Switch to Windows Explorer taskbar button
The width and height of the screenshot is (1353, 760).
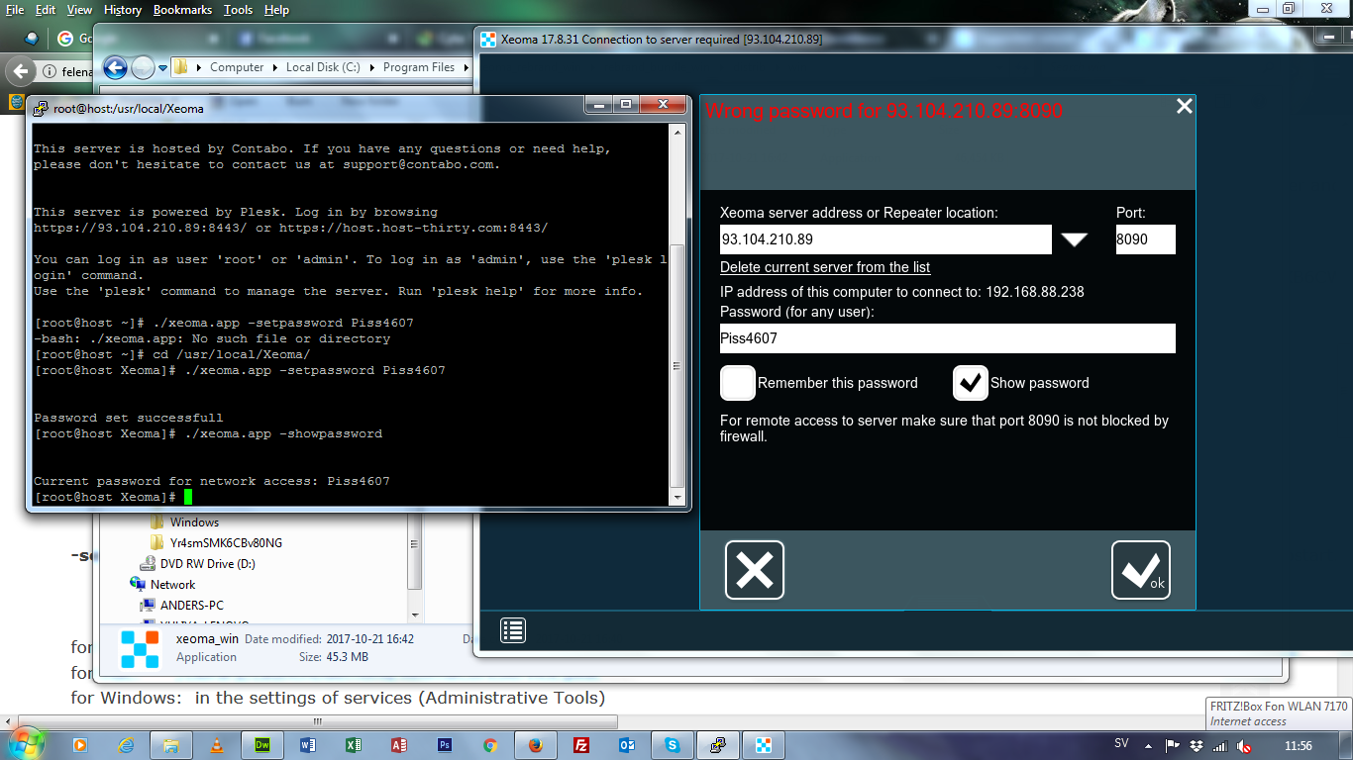171,745
